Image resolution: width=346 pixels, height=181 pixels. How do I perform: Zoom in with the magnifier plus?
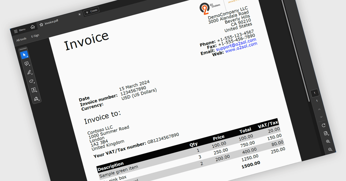(328, 142)
